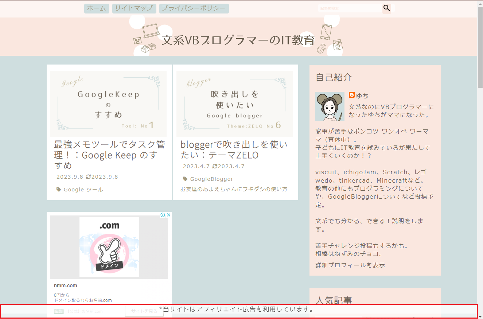
Task: Click the 自己紹介 heading
Action: tap(334, 77)
